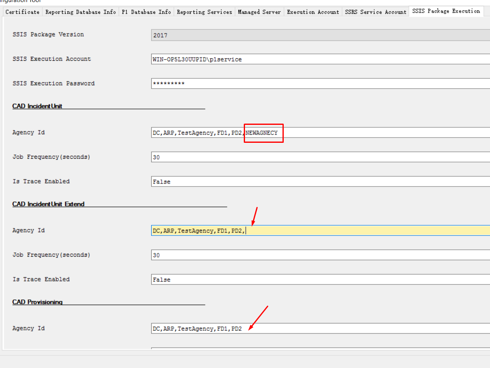The image size is (490, 368).
Task: Edit the CAD Provisioning Agency Id field
Action: [320, 328]
